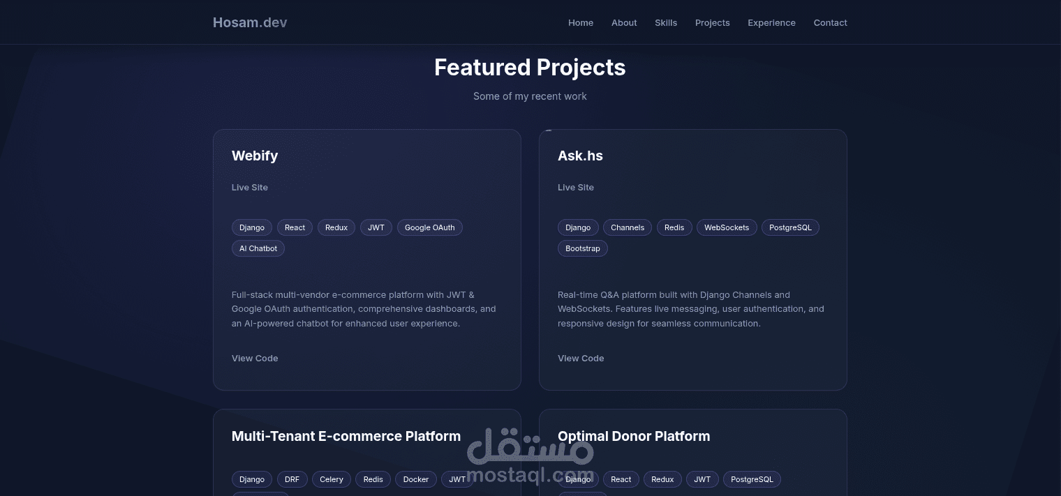The width and height of the screenshot is (1061, 496).
Task: Go to Home in the navigation bar
Action: coord(581,23)
